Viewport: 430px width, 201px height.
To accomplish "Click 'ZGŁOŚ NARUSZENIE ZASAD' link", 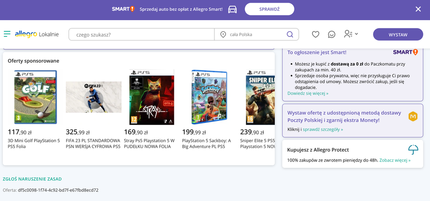I will click(x=32, y=179).
